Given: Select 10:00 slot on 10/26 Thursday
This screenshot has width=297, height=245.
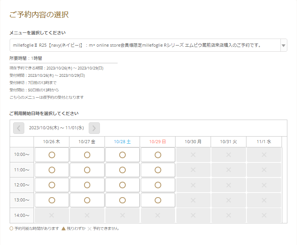Looking at the screenshot, I should pyautogui.click(x=52, y=155).
